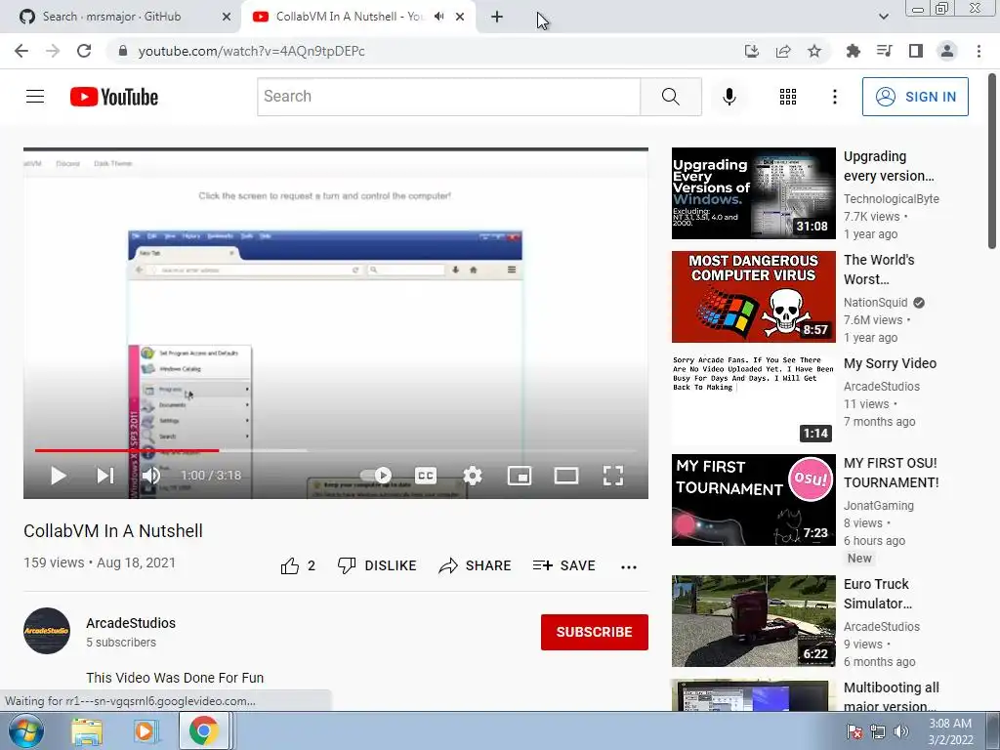1000x750 pixels.
Task: Toggle the autoplay switch
Action: pos(376,476)
